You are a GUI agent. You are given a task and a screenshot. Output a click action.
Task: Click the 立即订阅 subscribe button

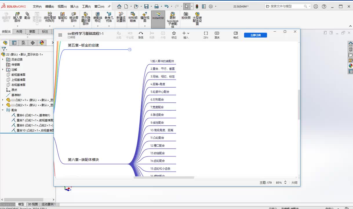pyautogui.click(x=255, y=35)
